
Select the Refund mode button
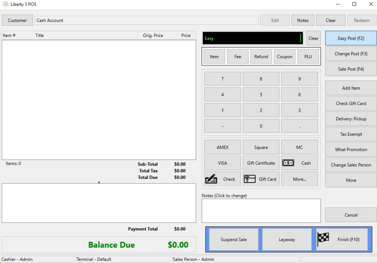(261, 57)
